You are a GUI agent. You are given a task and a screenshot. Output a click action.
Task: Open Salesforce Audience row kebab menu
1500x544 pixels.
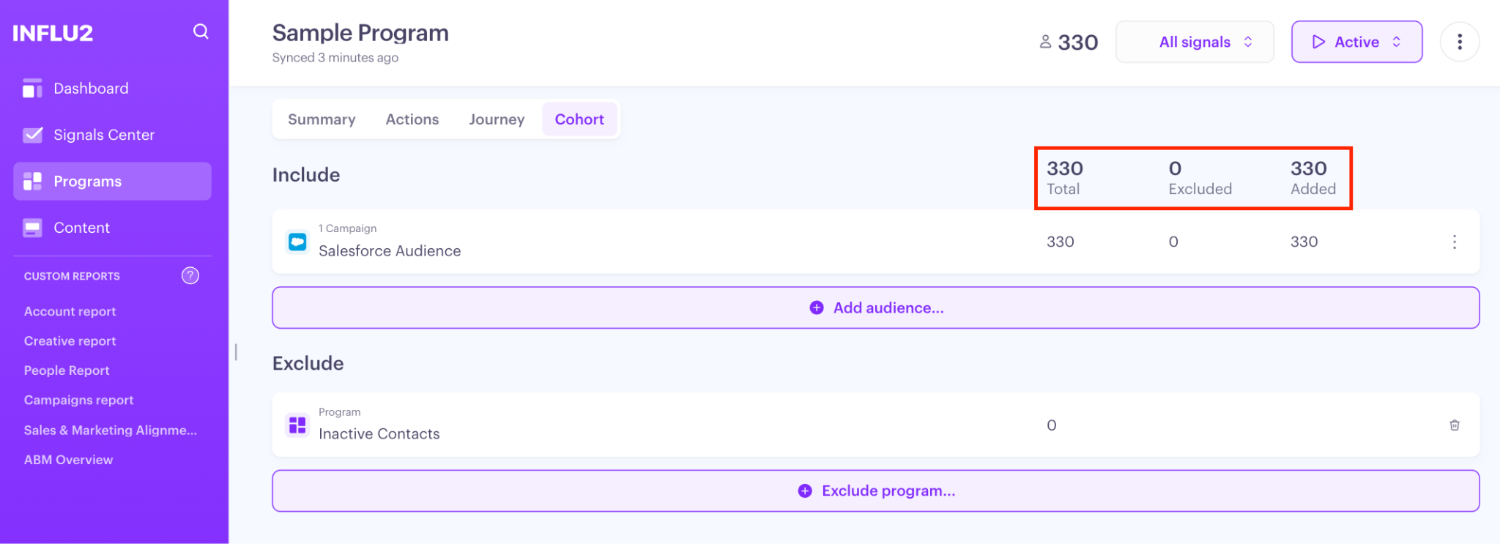pos(1454,242)
